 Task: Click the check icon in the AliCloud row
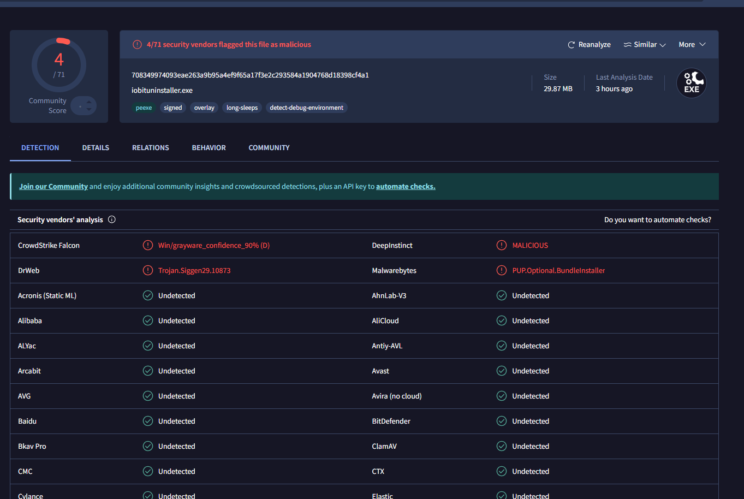(x=502, y=320)
